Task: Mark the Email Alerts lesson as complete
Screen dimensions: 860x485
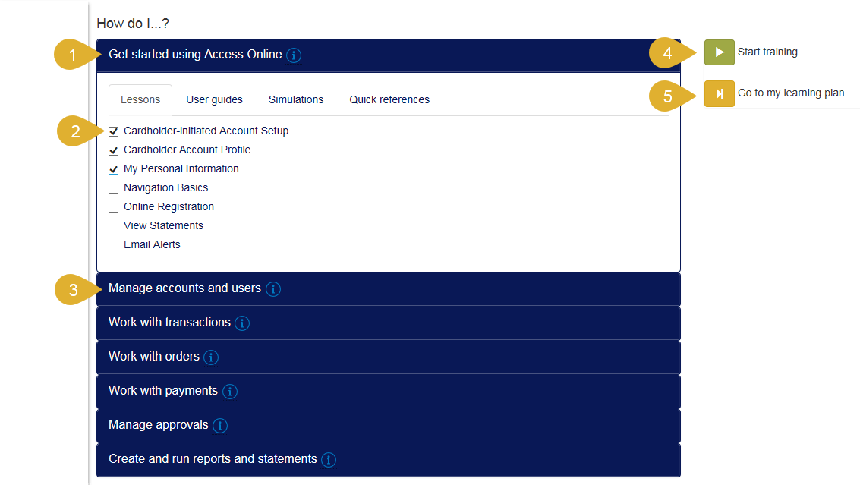Action: [x=113, y=244]
